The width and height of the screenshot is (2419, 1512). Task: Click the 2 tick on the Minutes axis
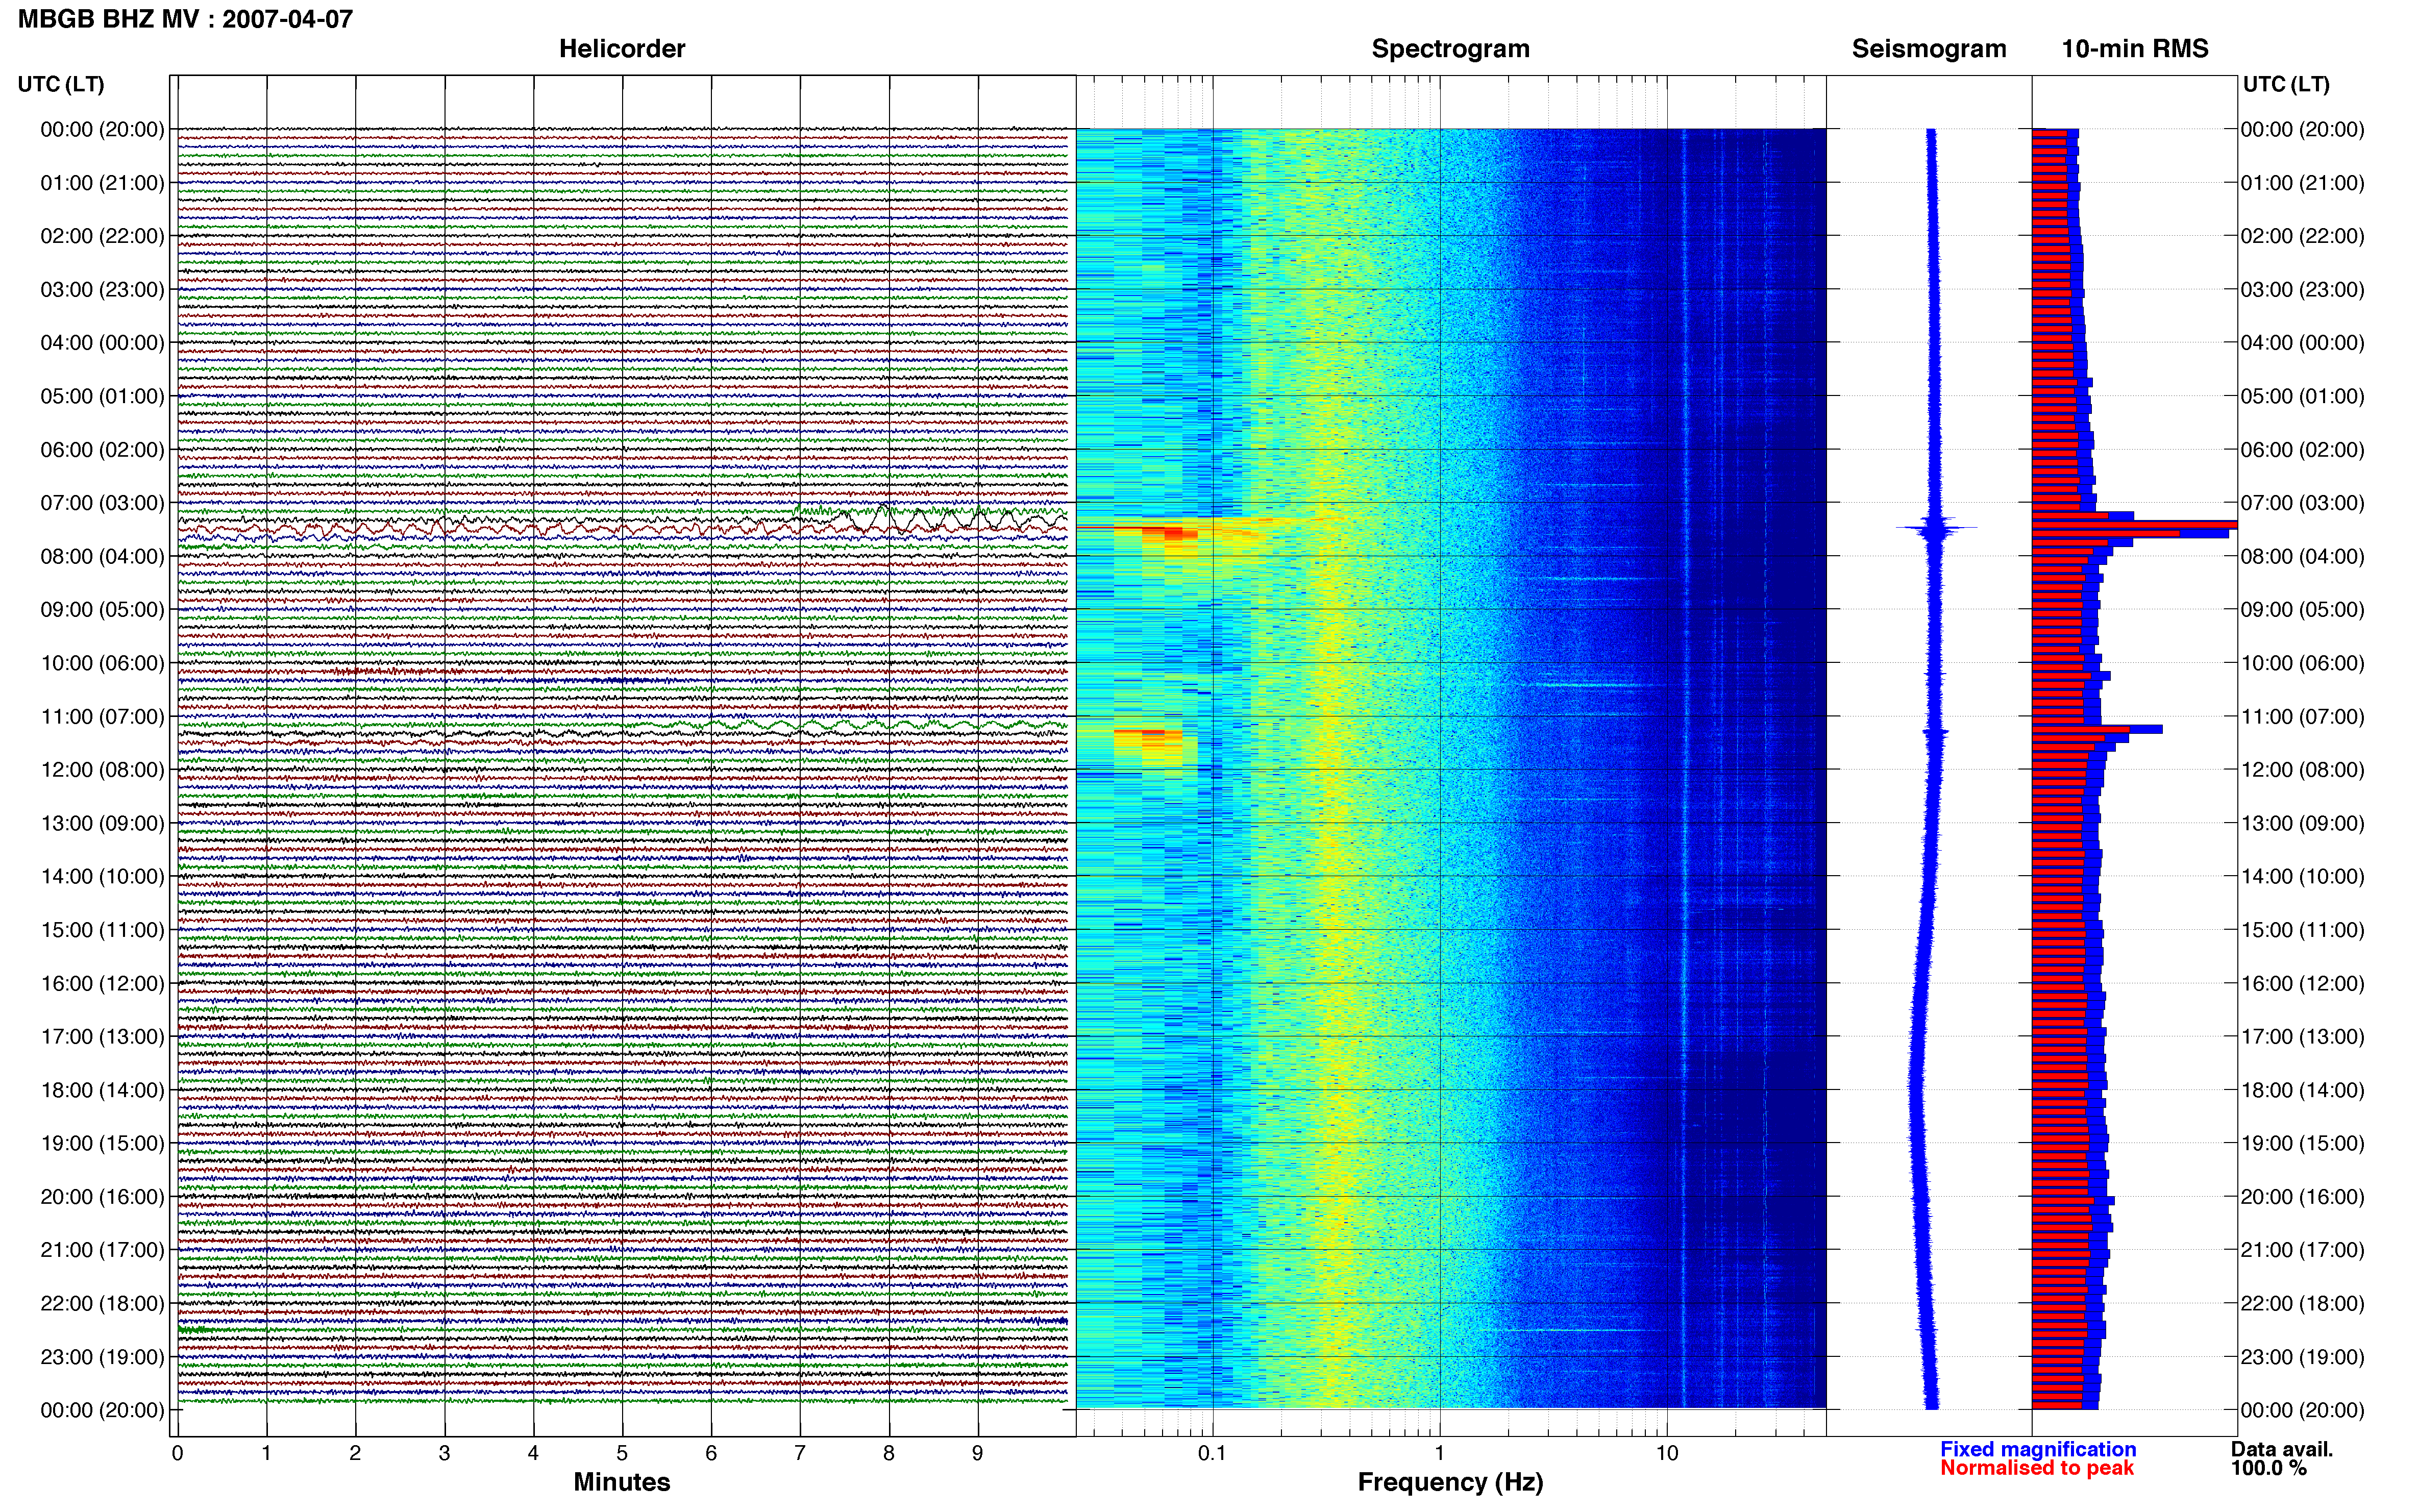click(355, 1453)
